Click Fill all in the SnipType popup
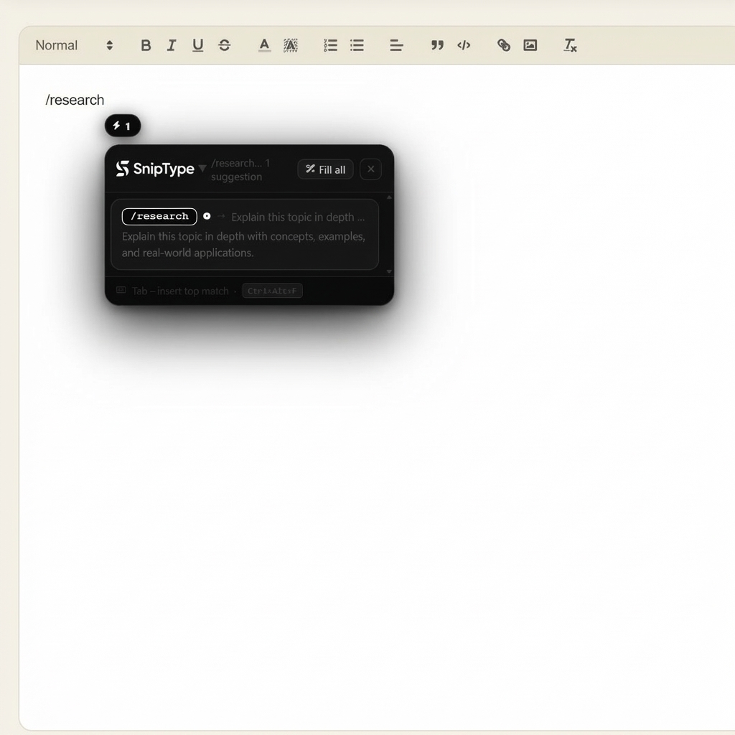Viewport: 735px width, 735px height. pos(325,169)
